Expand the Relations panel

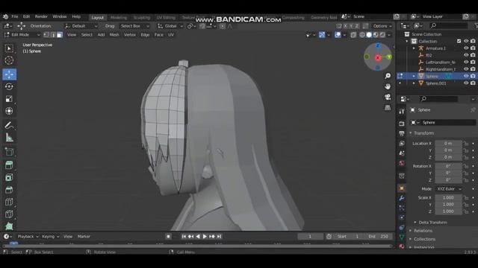pos(423,231)
